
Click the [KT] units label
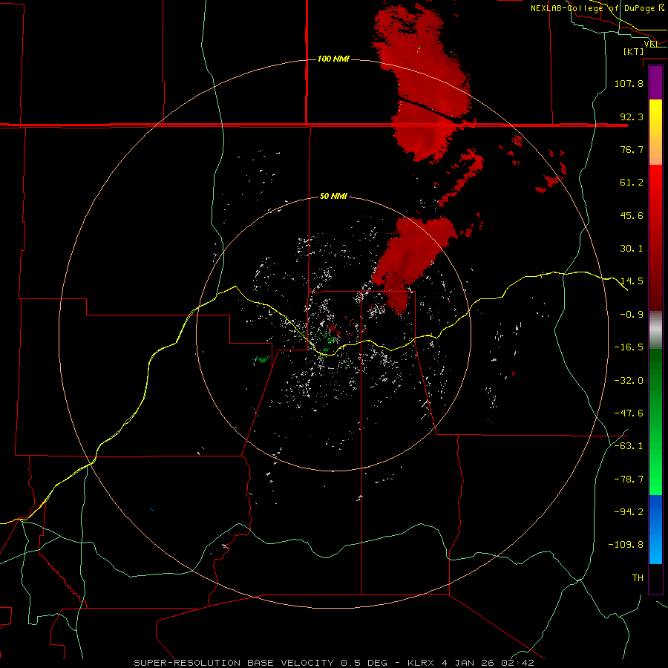click(634, 51)
